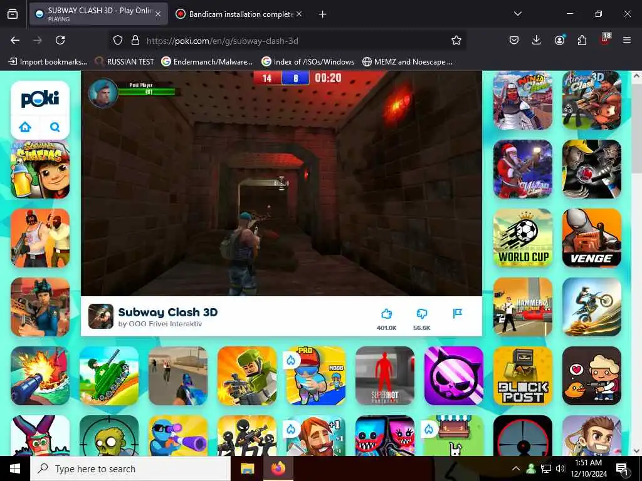The width and height of the screenshot is (642, 481).
Task: Open the tracking protection shield icon
Action: (x=118, y=40)
